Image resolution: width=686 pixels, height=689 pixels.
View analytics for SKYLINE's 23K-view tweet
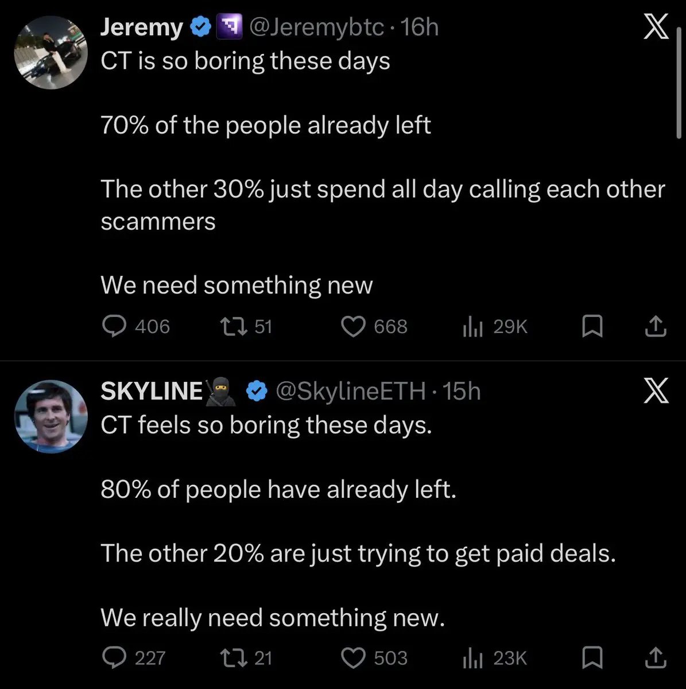[472, 658]
